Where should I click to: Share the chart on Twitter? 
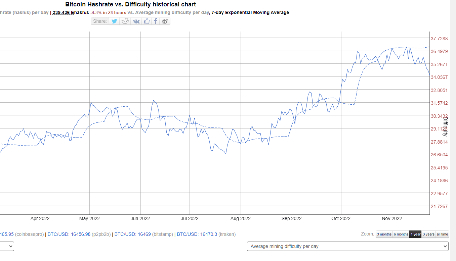114,21
